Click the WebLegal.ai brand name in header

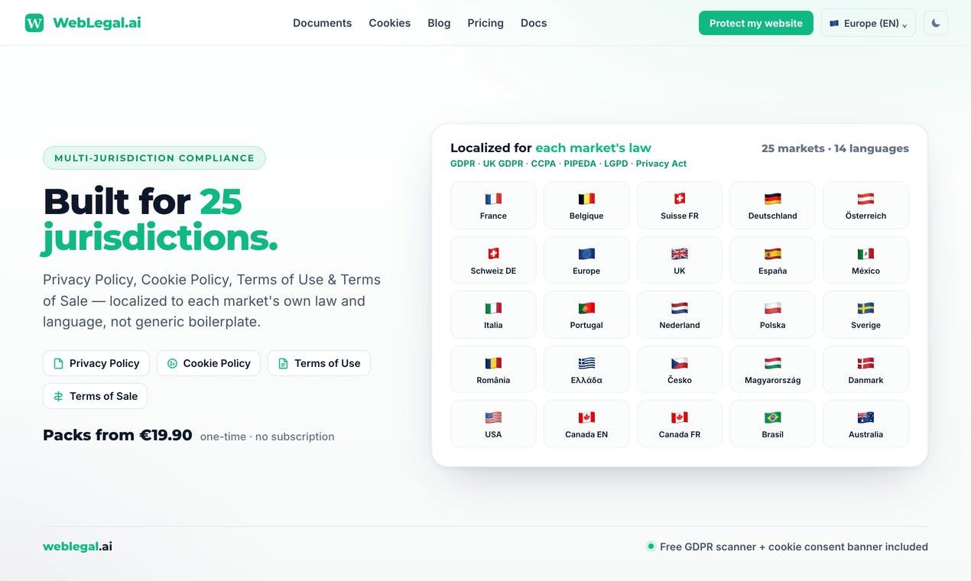tap(97, 23)
